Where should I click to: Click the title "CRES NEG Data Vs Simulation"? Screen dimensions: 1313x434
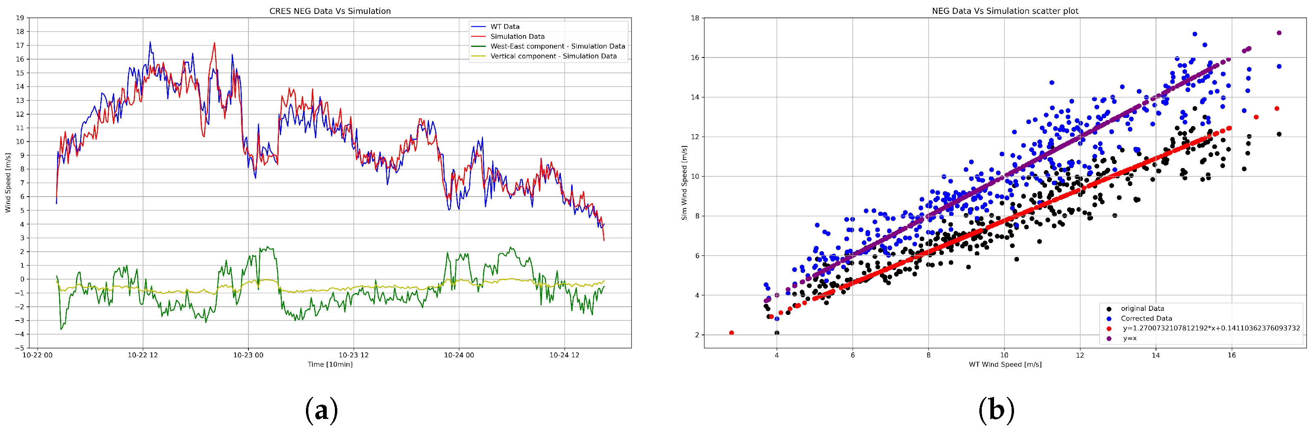(x=330, y=11)
